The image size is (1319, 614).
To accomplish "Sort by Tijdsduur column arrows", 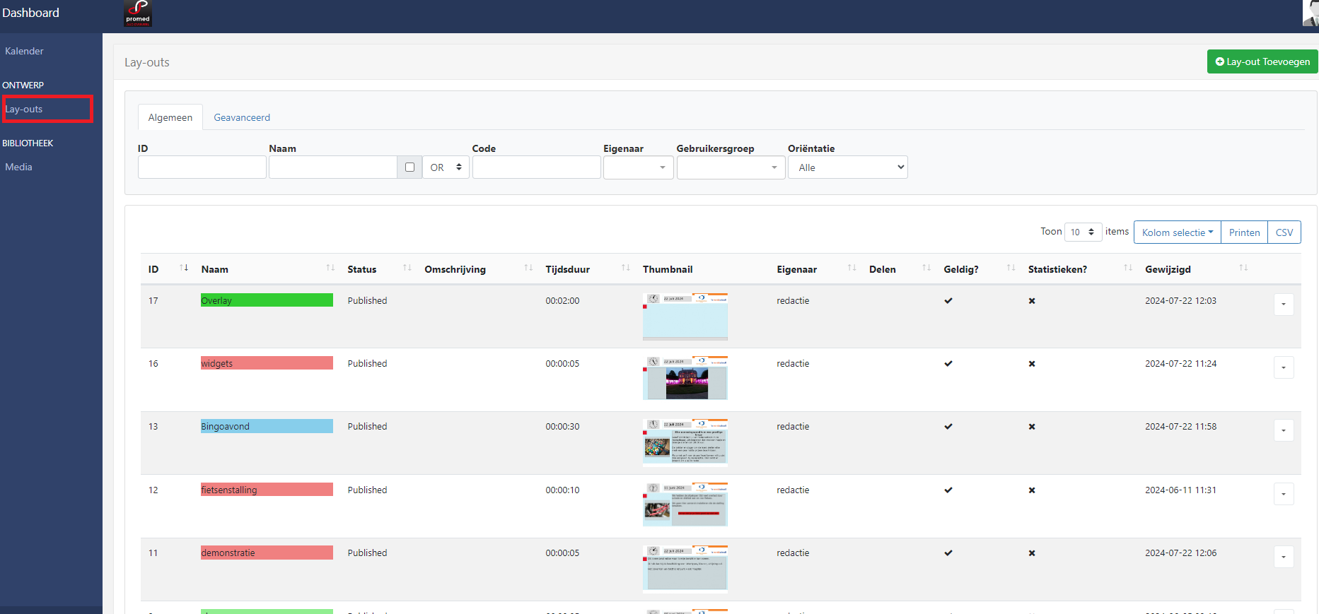I will [x=625, y=268].
